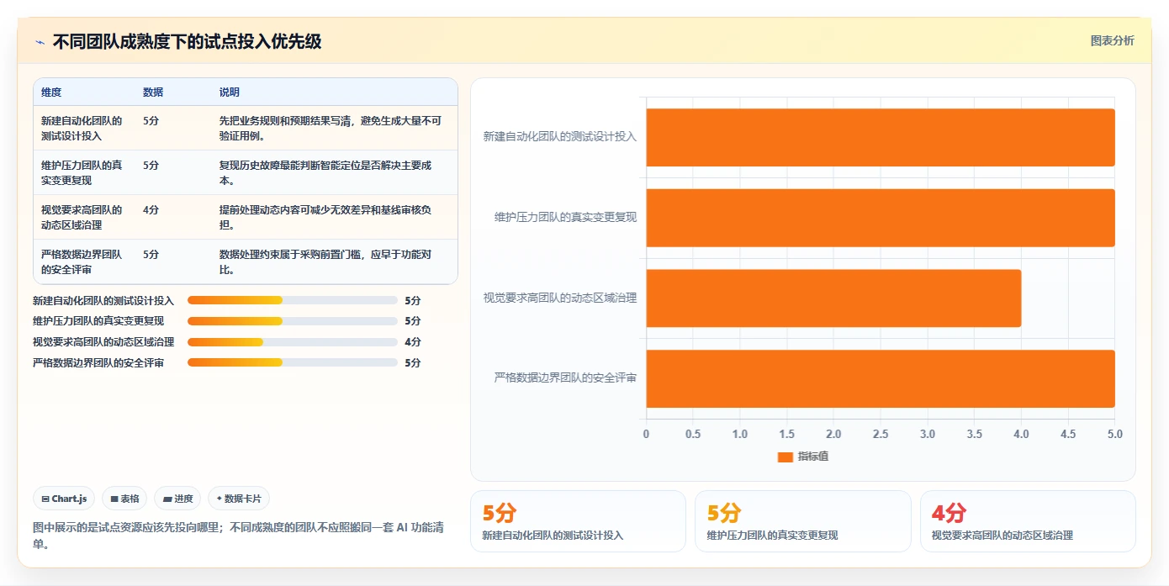The height and width of the screenshot is (586, 1169).
Task: Click the 维度 column header
Action: coord(51,92)
